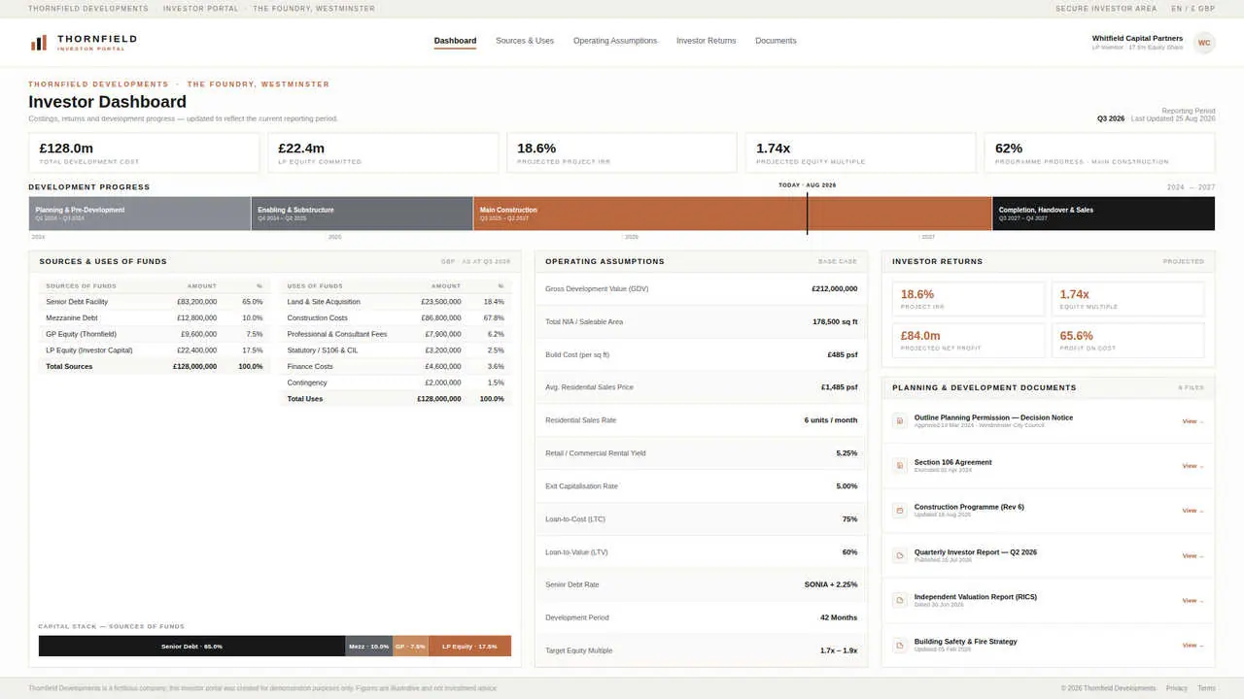
Task: Select the Enabling & Substructure phase bar
Action: (363, 214)
